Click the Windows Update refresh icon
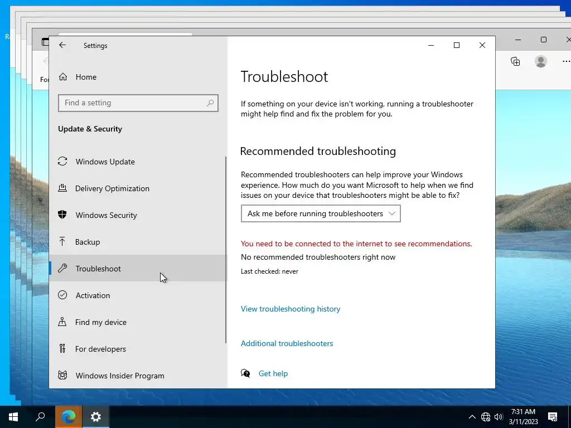Screen dimensions: 571x428 click(x=62, y=161)
